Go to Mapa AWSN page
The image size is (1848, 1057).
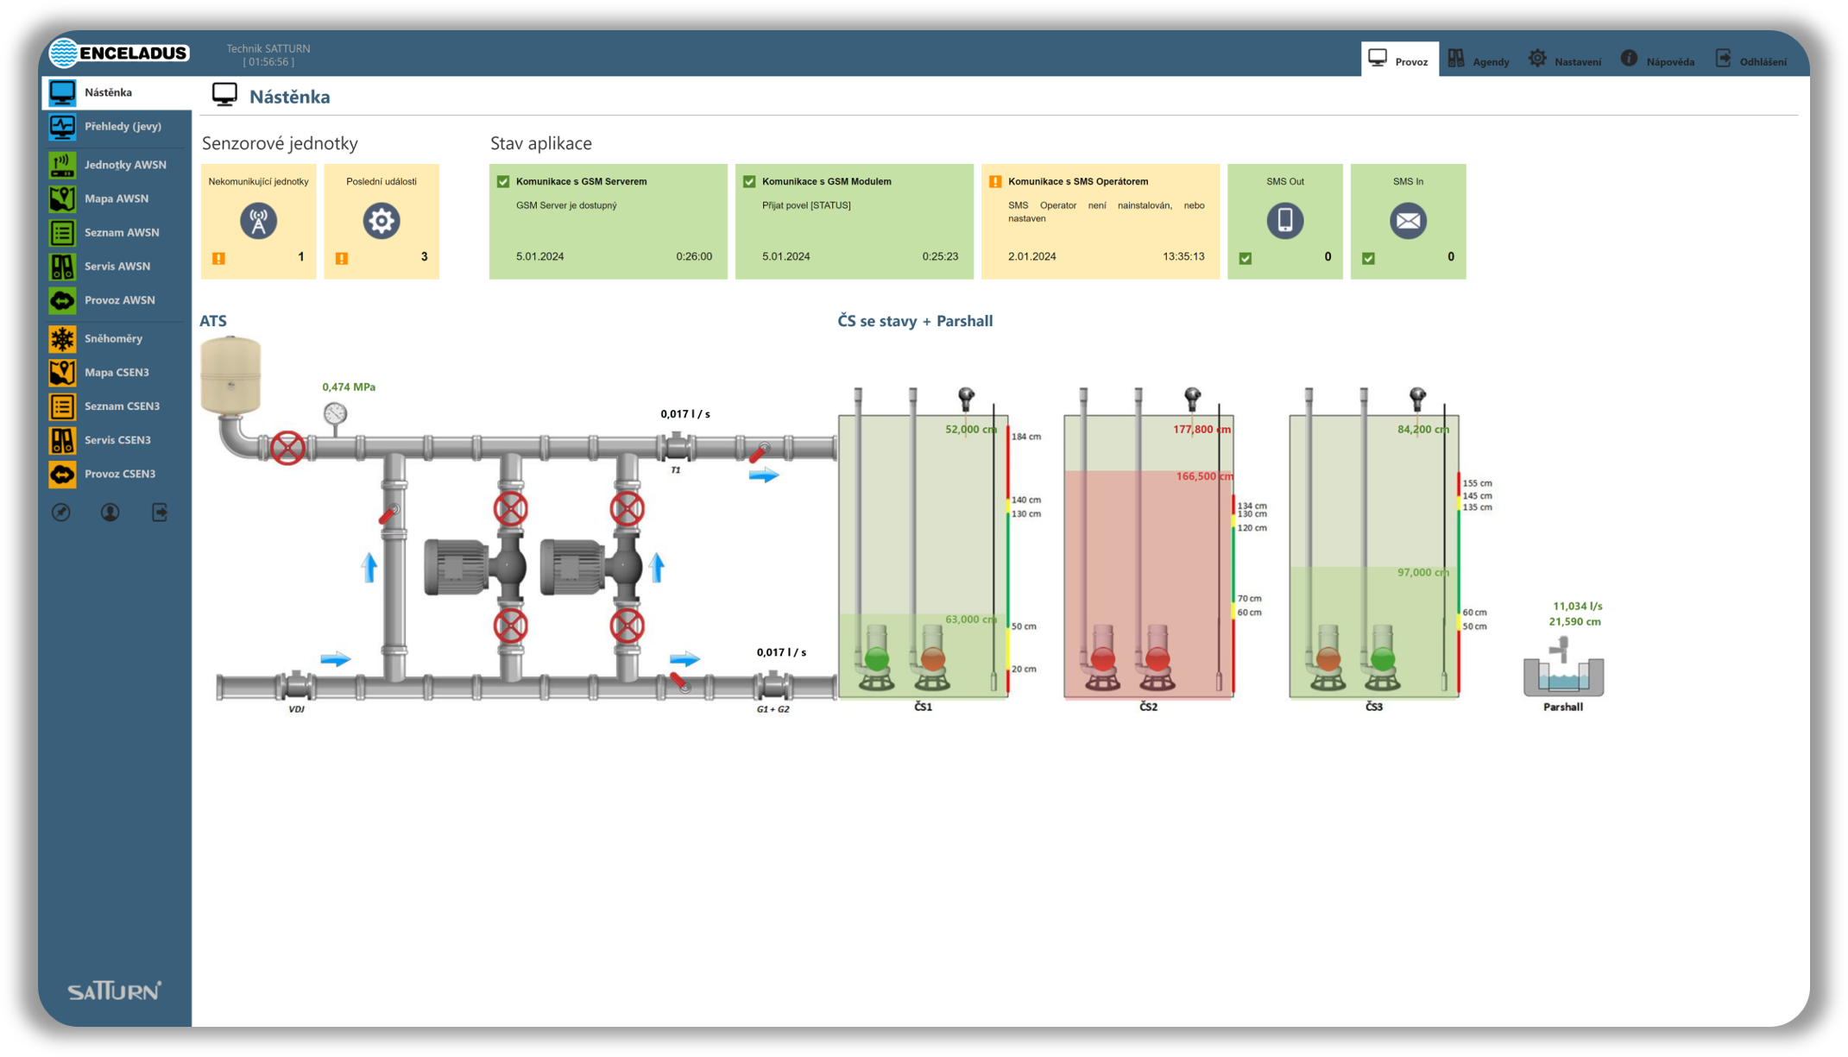click(x=116, y=198)
